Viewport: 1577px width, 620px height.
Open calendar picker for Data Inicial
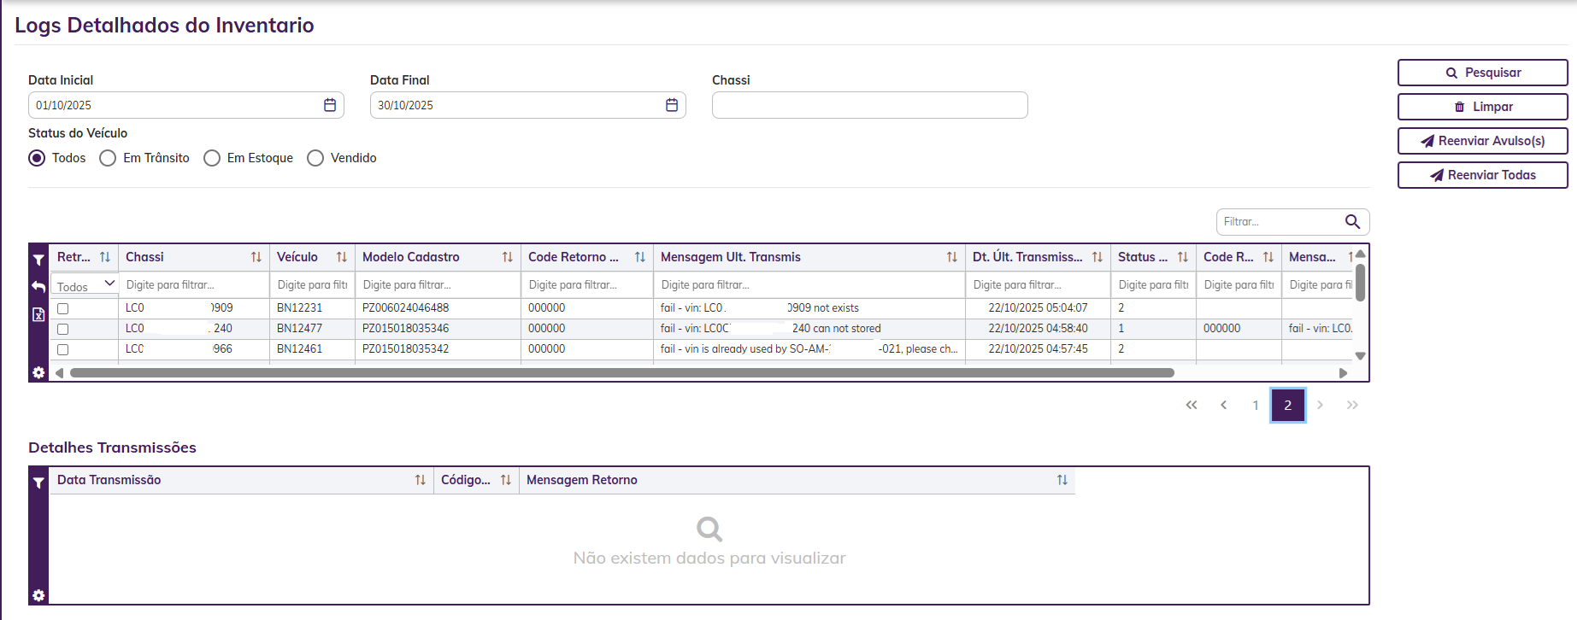pos(330,105)
